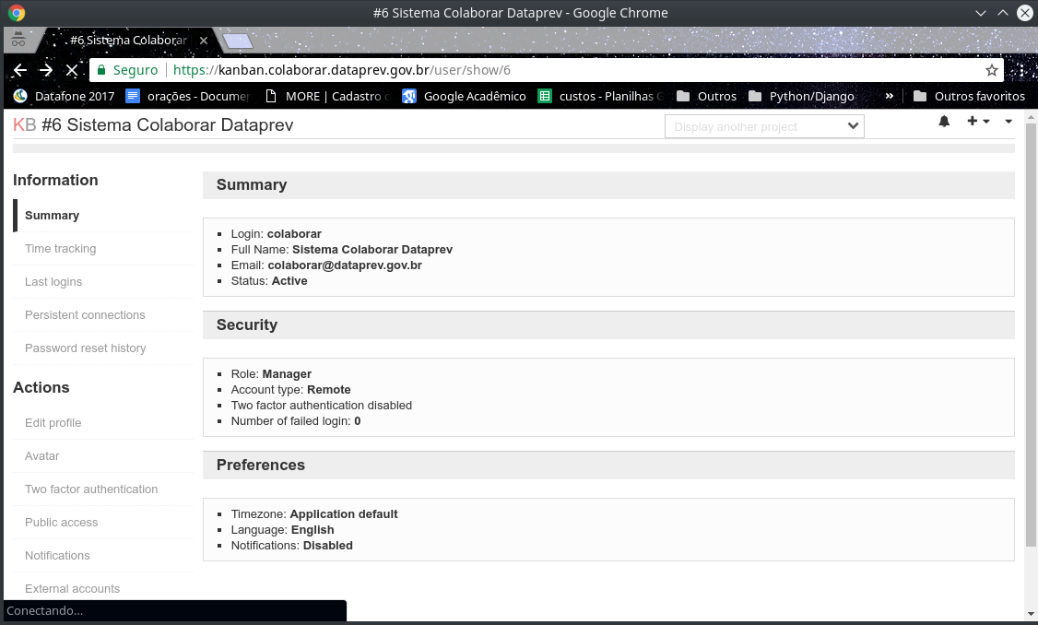
Task: Click the page vertical scrollbar
Action: pos(1030,335)
